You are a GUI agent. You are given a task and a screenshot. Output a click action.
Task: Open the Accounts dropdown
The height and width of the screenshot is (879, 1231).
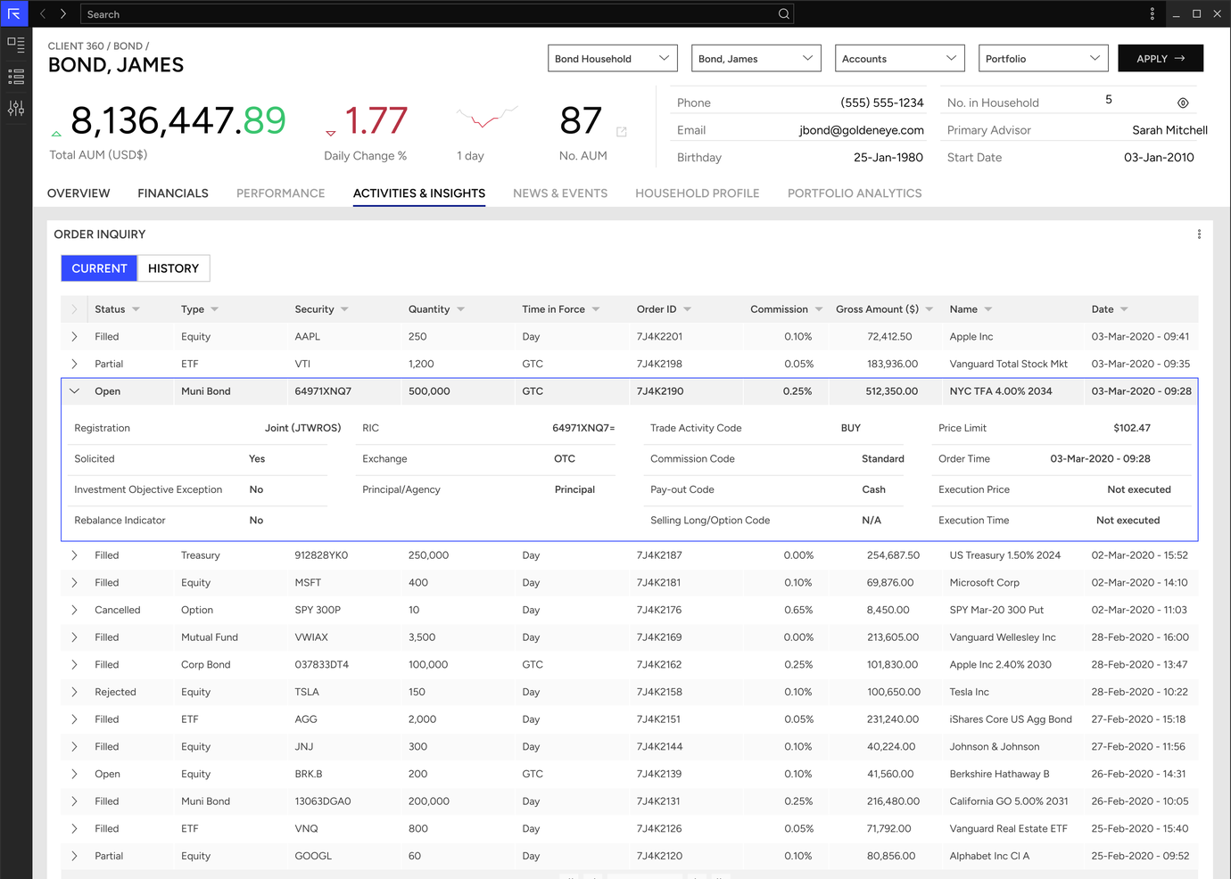tap(900, 59)
